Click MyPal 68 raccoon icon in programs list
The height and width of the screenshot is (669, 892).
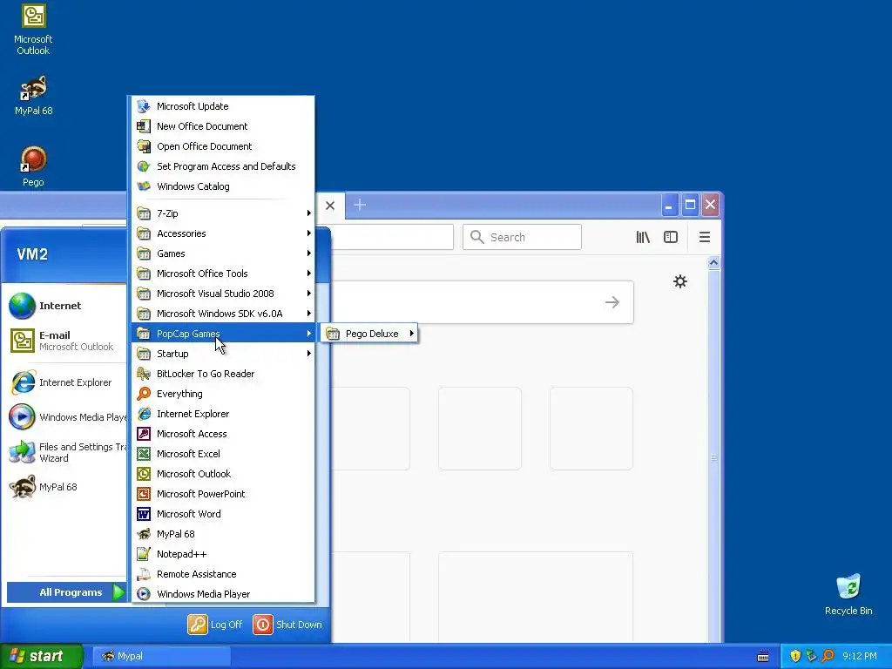pos(144,534)
